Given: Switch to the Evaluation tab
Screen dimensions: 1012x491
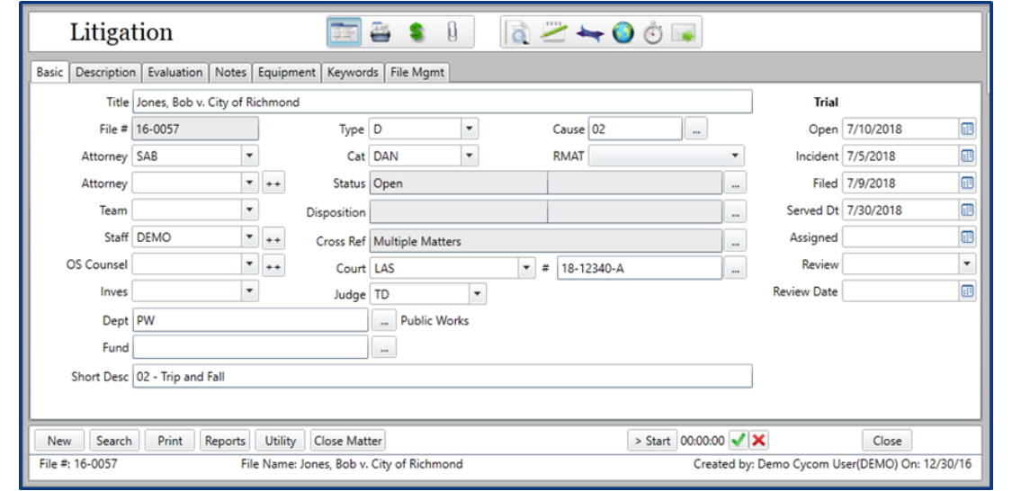Looking at the screenshot, I should [175, 72].
